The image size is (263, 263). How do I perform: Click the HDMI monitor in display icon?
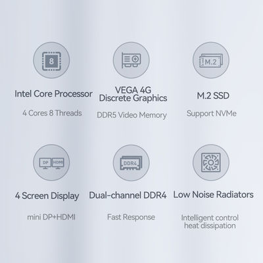click(58, 164)
